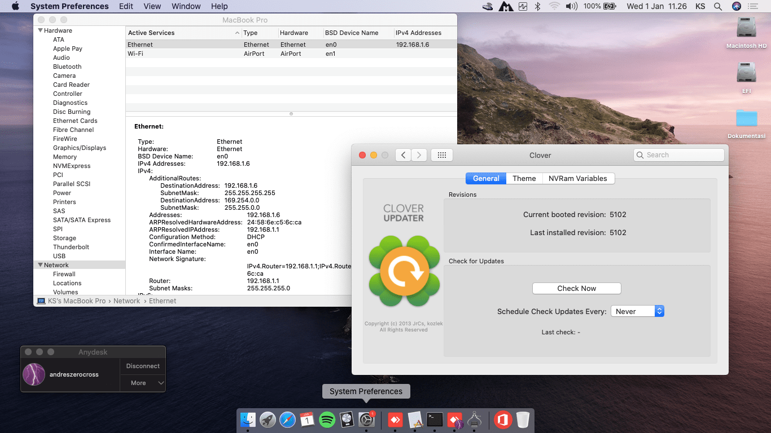This screenshot has width=771, height=433.
Task: Click the Clover Updater logo
Action: pos(404,272)
